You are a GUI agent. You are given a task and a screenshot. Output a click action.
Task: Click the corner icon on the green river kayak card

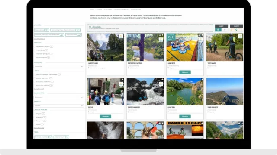point(202,79)
